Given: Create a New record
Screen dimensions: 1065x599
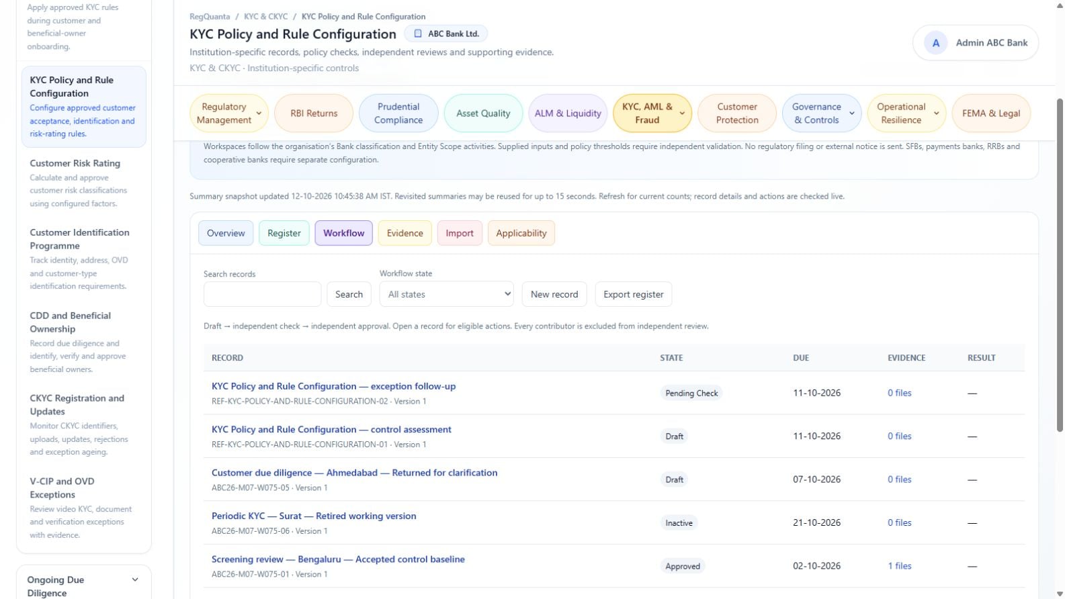Looking at the screenshot, I should click(554, 294).
